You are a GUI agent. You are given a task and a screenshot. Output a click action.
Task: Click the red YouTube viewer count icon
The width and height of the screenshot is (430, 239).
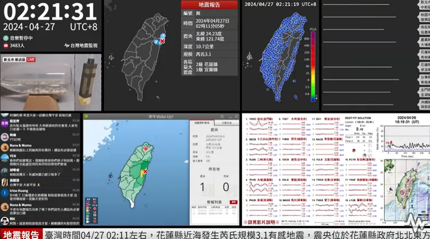(6, 46)
